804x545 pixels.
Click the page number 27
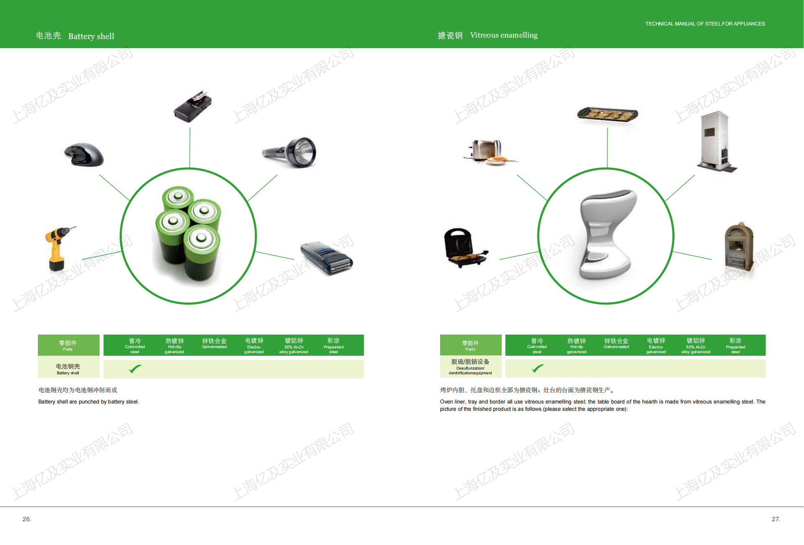pos(776,519)
